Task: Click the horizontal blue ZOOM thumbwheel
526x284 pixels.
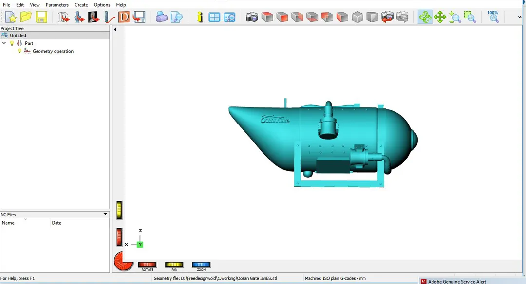Action: (201, 265)
